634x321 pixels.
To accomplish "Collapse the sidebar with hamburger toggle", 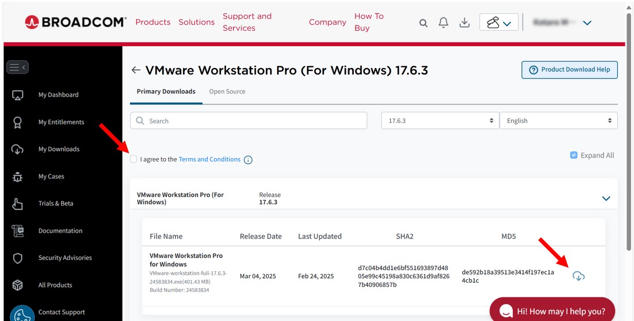I will (17, 67).
